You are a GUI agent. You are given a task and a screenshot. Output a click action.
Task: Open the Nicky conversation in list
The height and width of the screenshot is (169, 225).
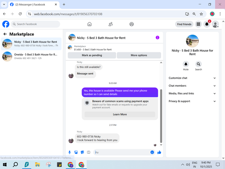coord(31,44)
